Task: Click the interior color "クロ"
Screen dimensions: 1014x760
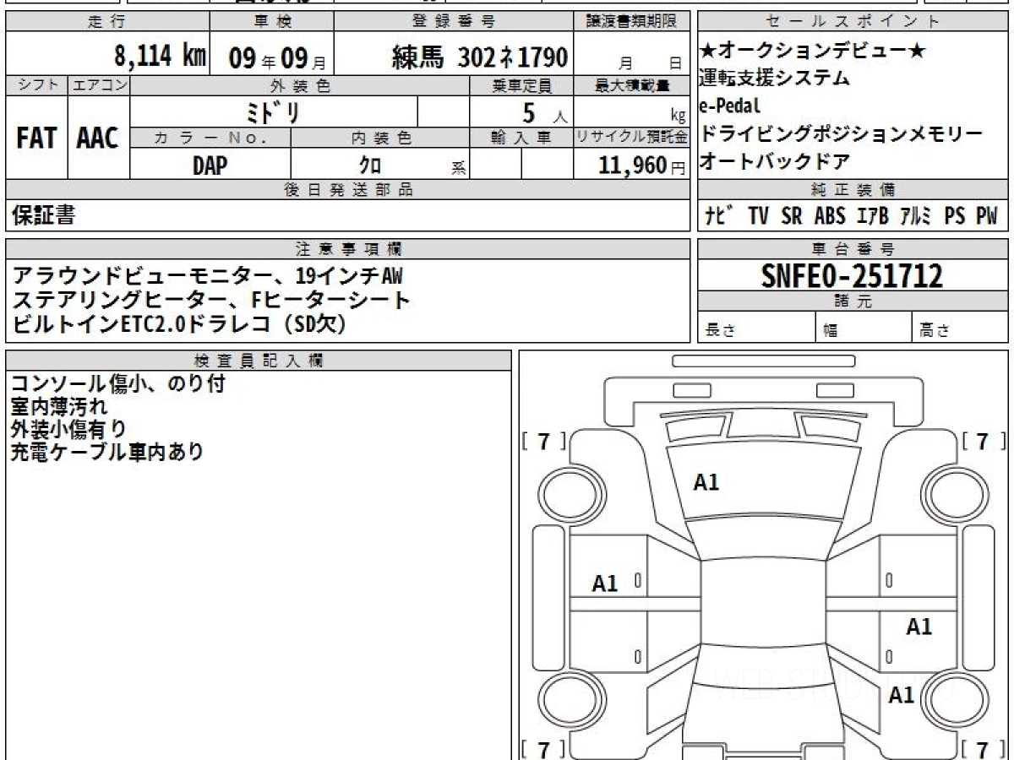Action: click(x=370, y=165)
